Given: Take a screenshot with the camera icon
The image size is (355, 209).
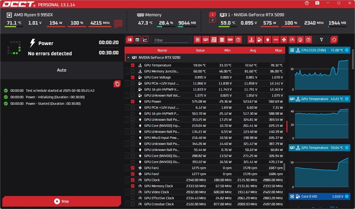Looking at the screenshot, I should (x=317, y=3).
